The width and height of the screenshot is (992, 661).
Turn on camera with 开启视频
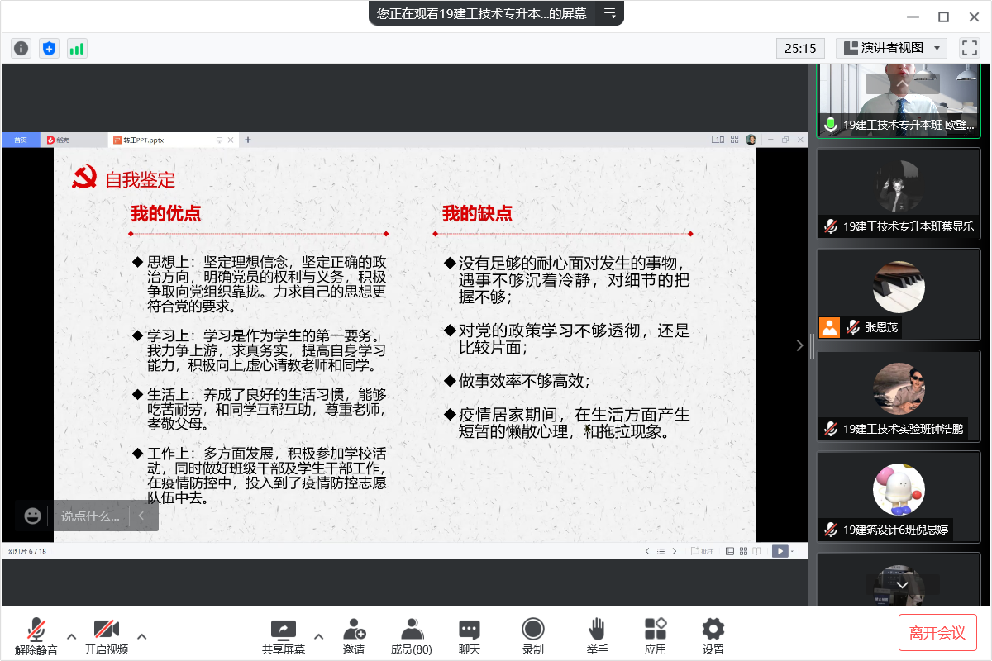[107, 635]
